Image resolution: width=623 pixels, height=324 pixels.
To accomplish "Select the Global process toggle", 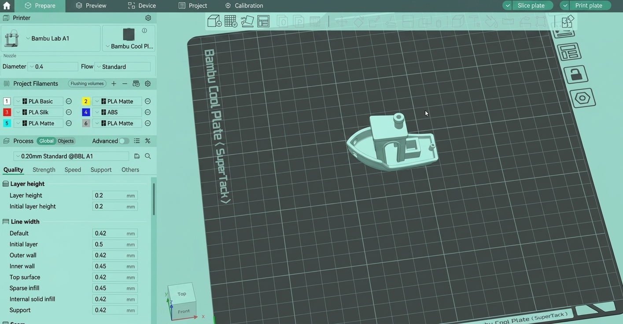I will click(46, 141).
